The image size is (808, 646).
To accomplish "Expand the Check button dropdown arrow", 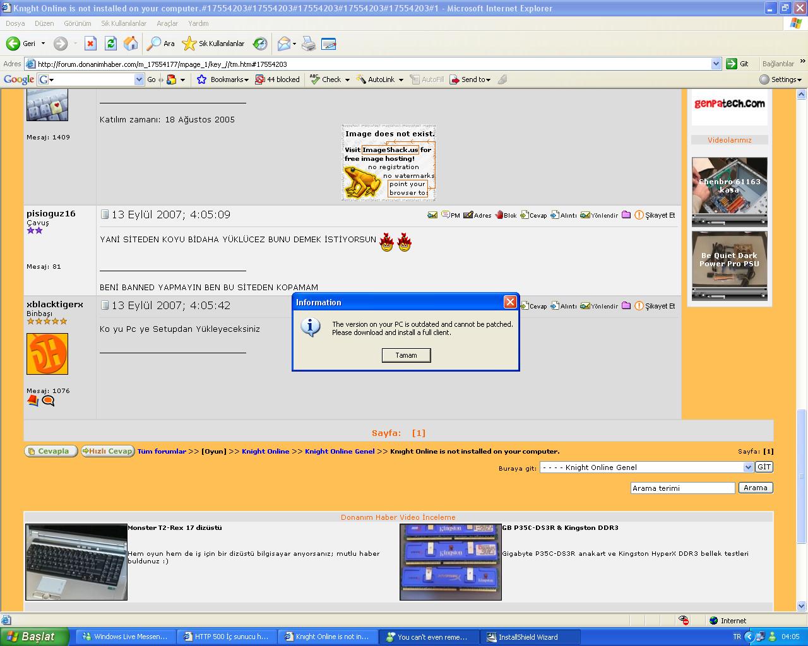I will click(347, 80).
